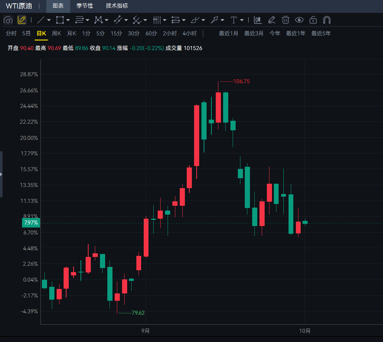383x342 pixels.
Task: Delete drawings with the trash icon
Action: point(285,20)
